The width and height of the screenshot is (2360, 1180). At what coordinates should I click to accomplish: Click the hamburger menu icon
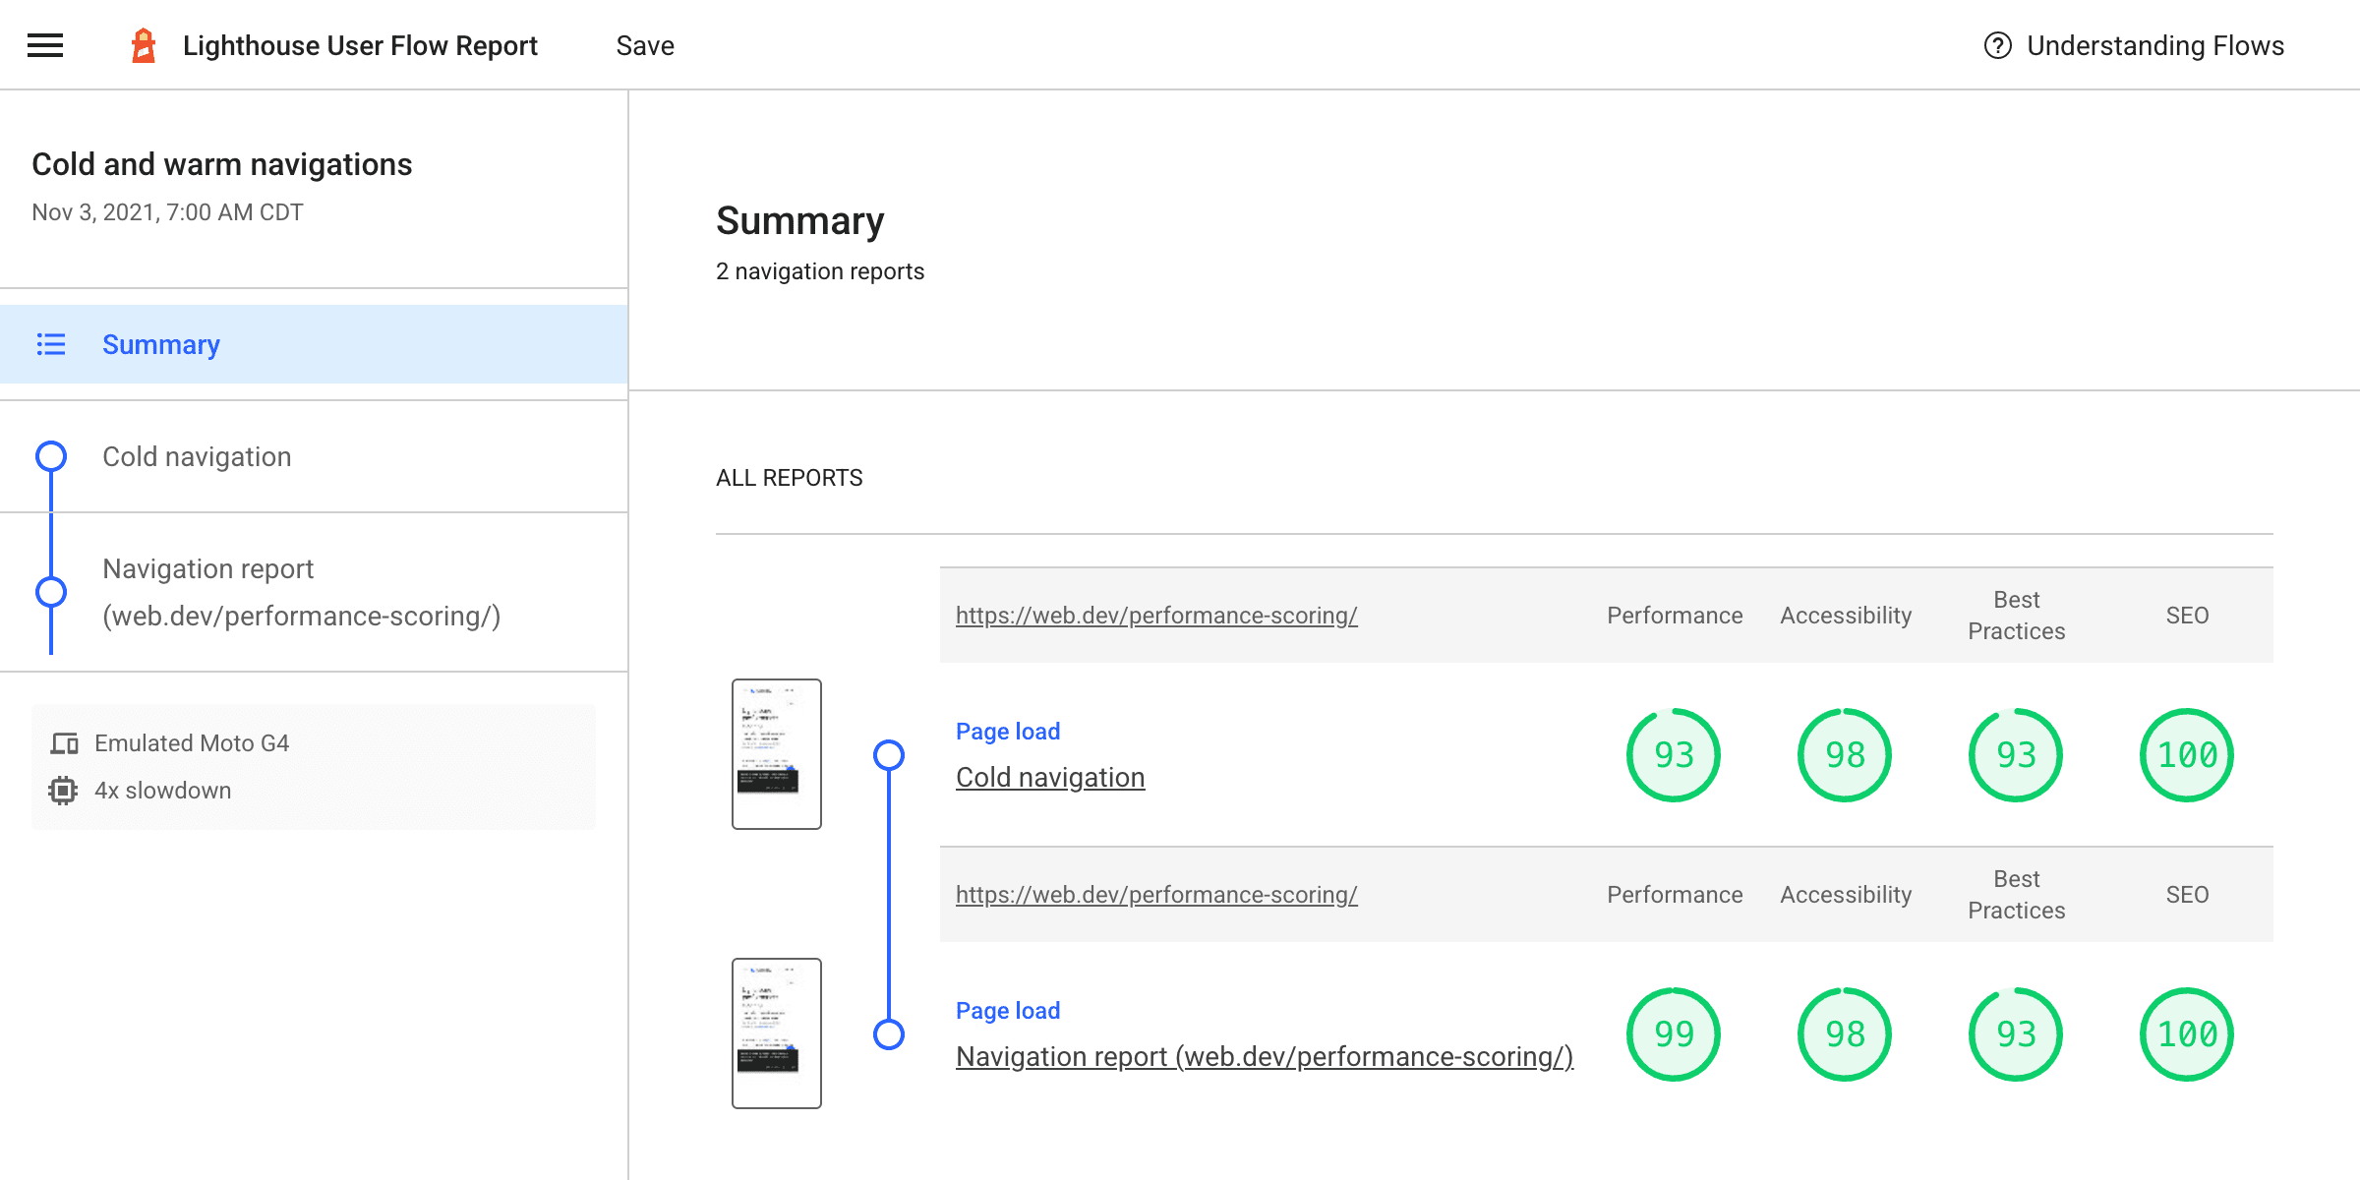45,45
